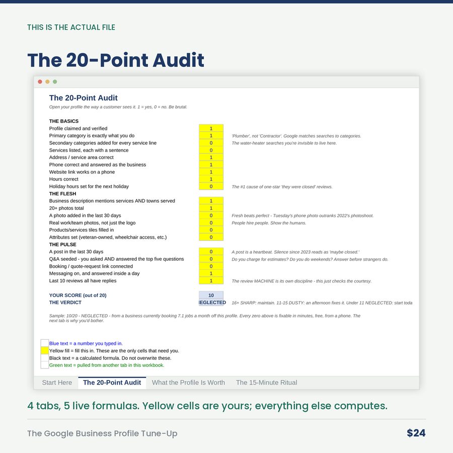Click YOUR SCORE (out of 20) label
Screen dimensions: 453x453
pyautogui.click(x=78, y=295)
